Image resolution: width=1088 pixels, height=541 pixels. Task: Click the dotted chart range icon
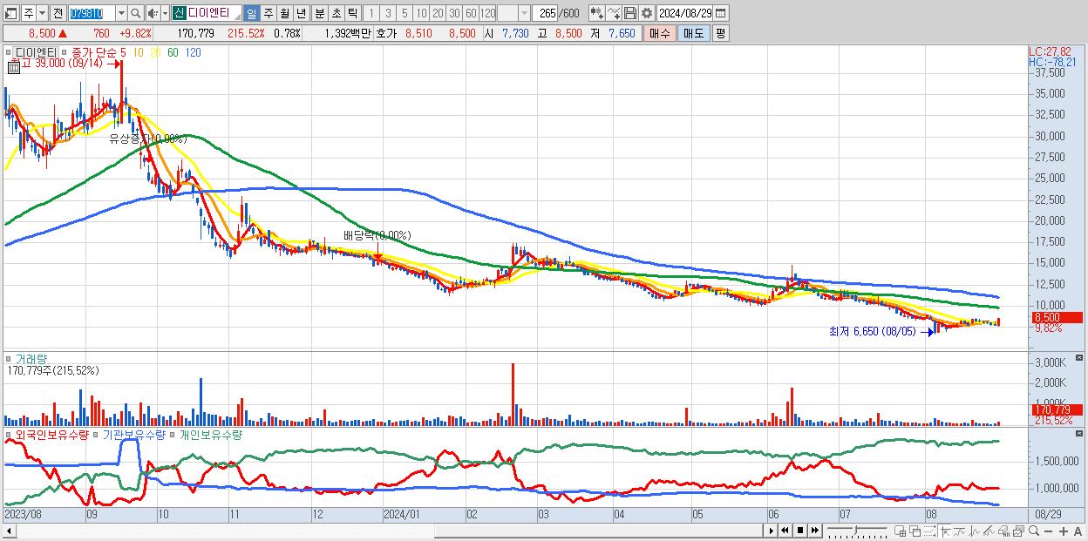pyautogui.click(x=929, y=531)
